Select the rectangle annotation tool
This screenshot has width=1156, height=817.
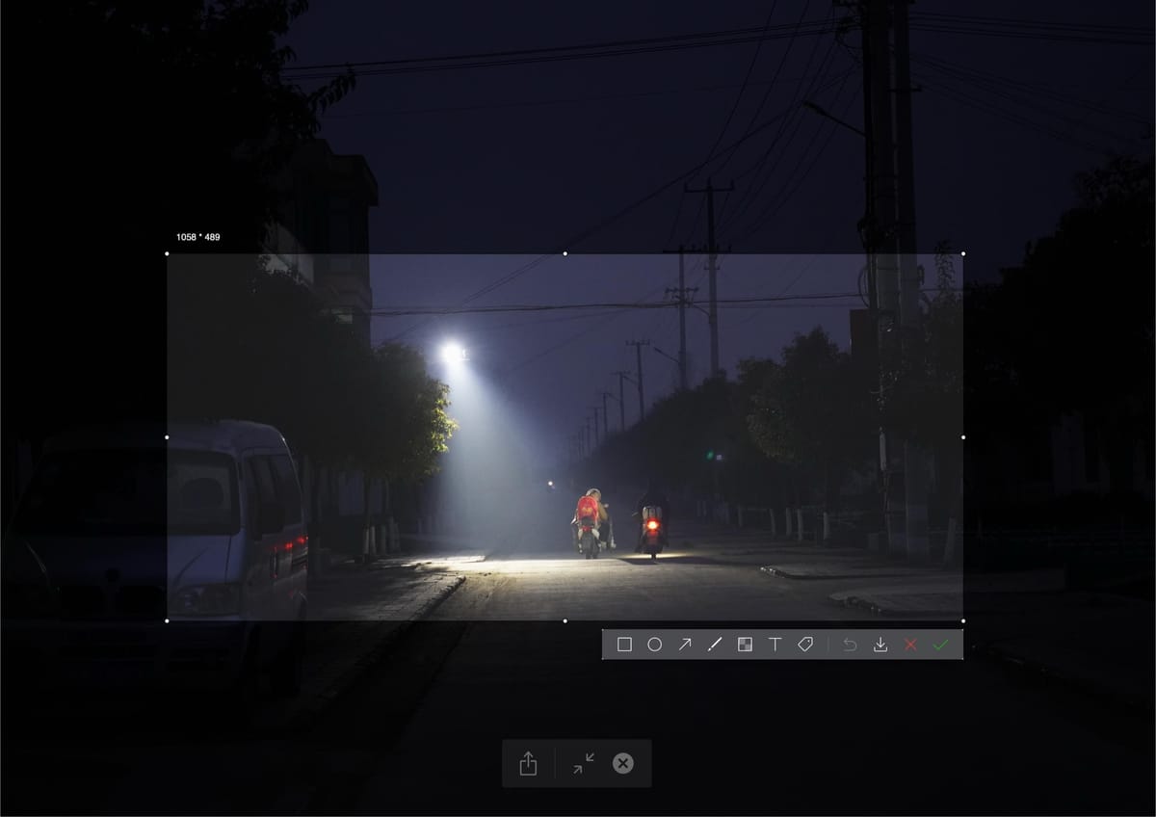pyautogui.click(x=624, y=645)
